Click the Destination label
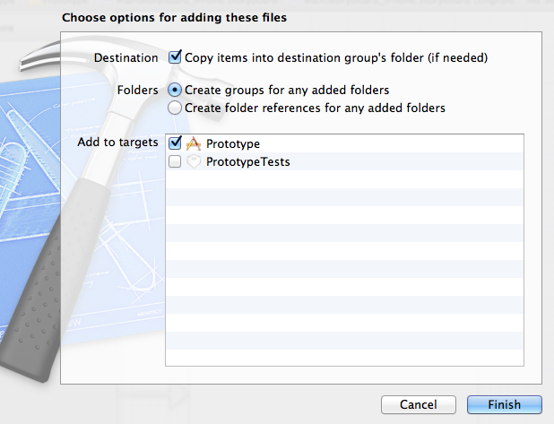 pyautogui.click(x=126, y=57)
